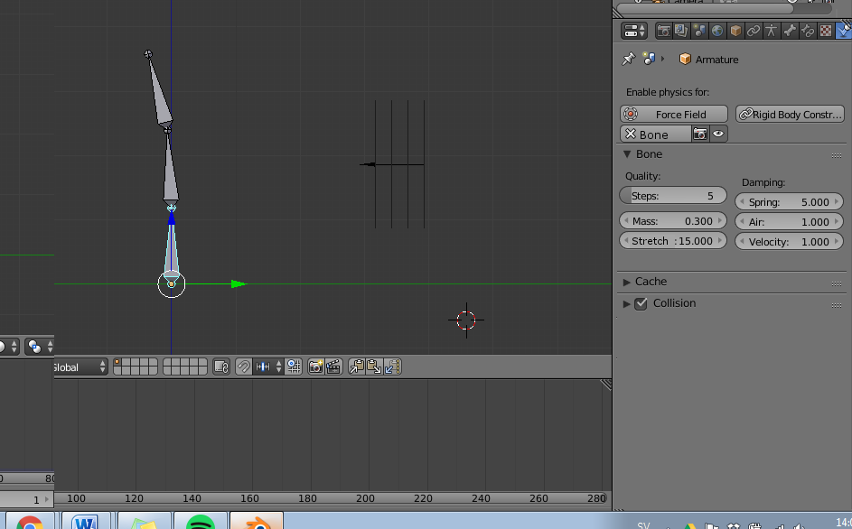Toggle the snap magnet icon
Viewport: 852px width, 529px height.
click(x=244, y=367)
